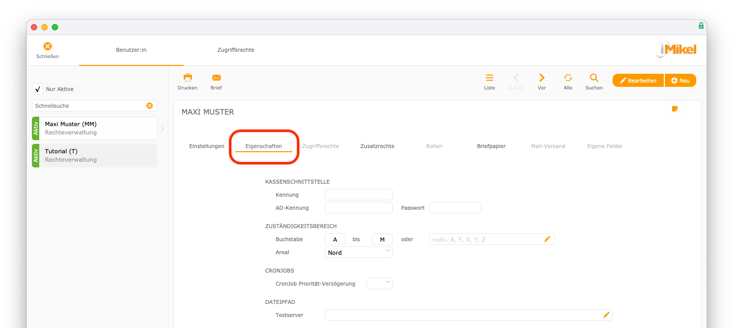Open the Zusatzrechte tab
Image resolution: width=736 pixels, height=328 pixels.
(377, 146)
